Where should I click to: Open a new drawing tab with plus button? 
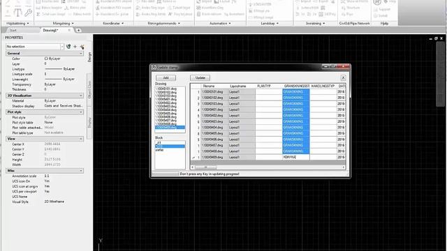click(78, 30)
